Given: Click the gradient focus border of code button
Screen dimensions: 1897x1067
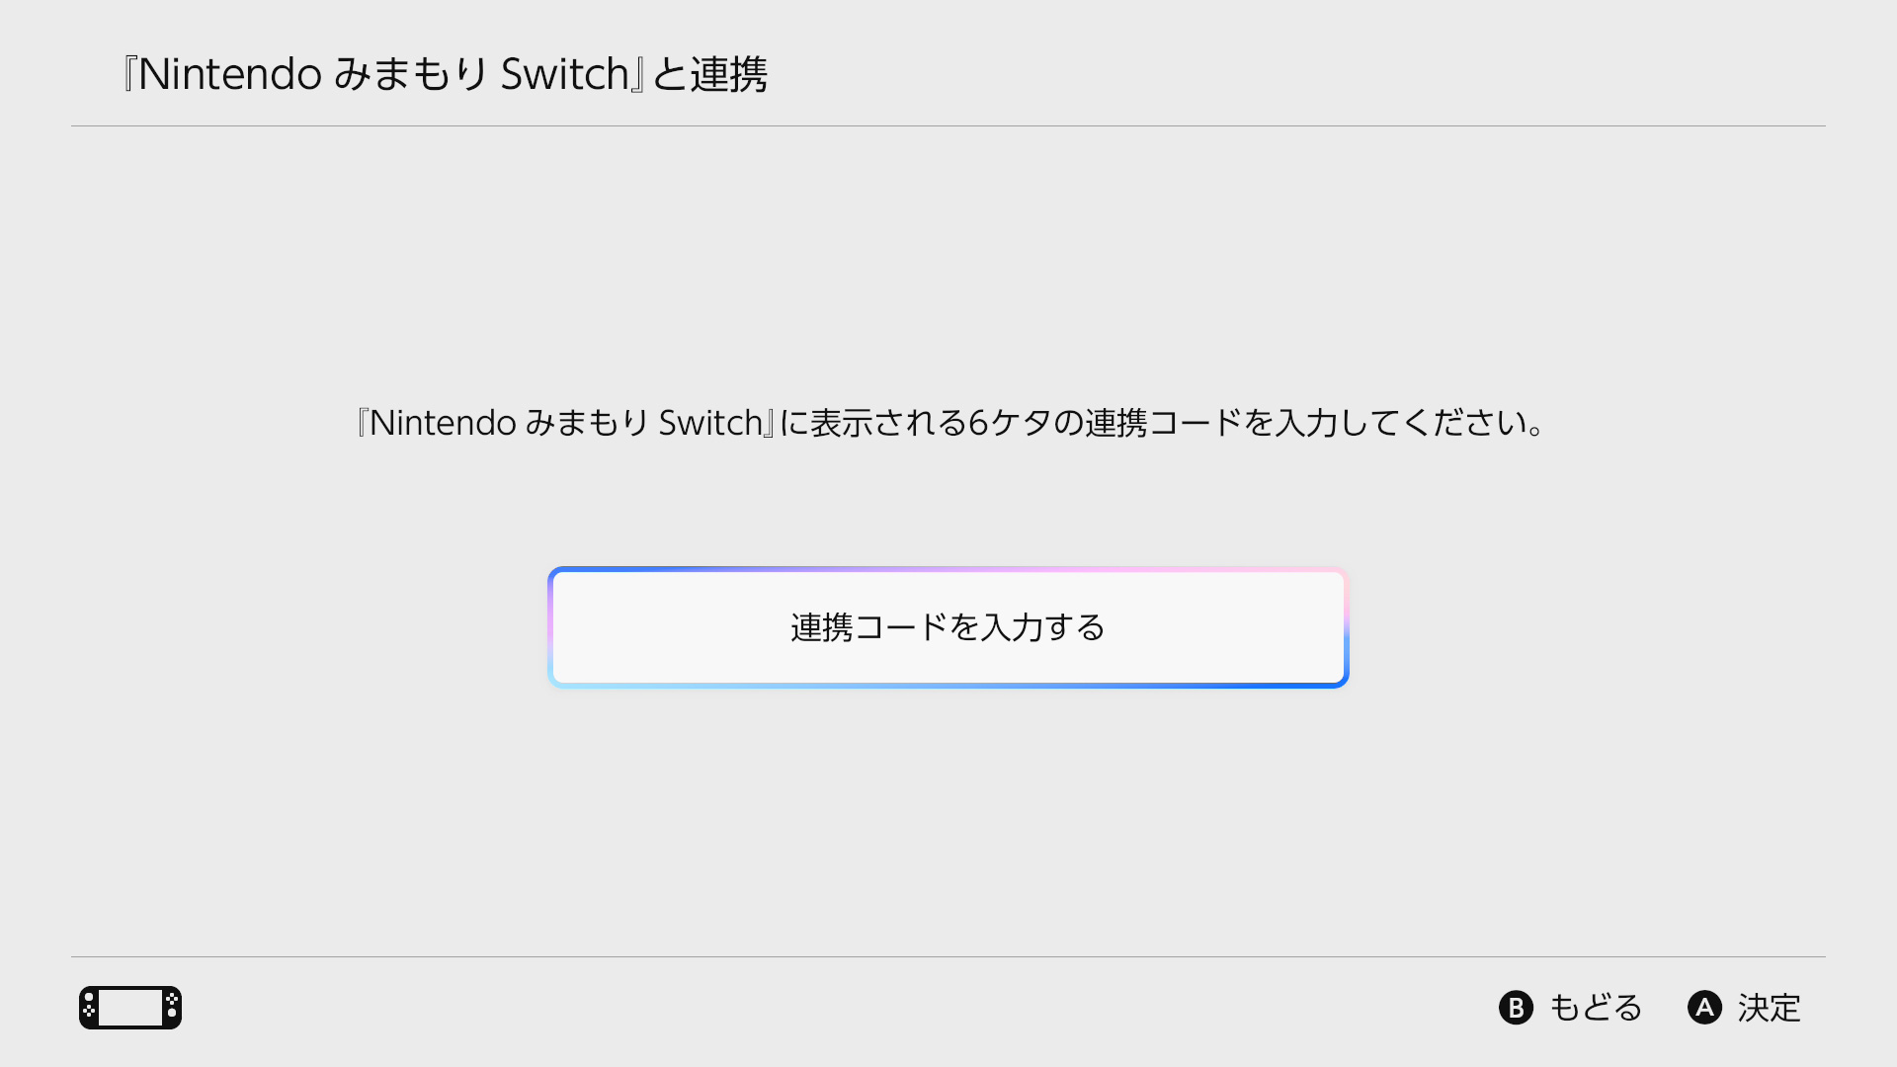Looking at the screenshot, I should (x=948, y=570).
